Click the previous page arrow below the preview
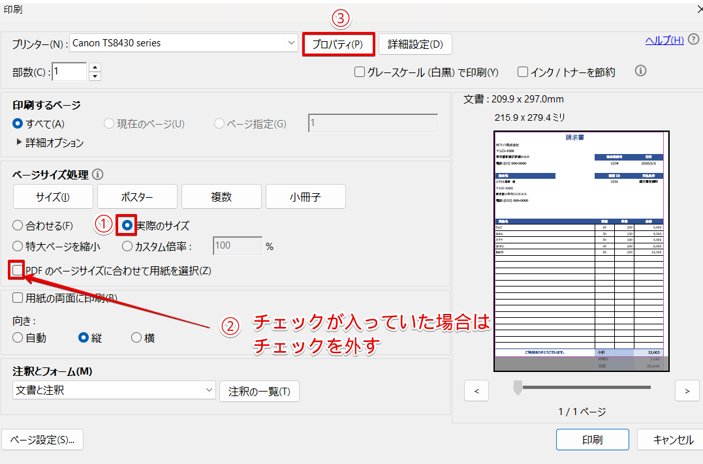The image size is (703, 464). pos(476,390)
